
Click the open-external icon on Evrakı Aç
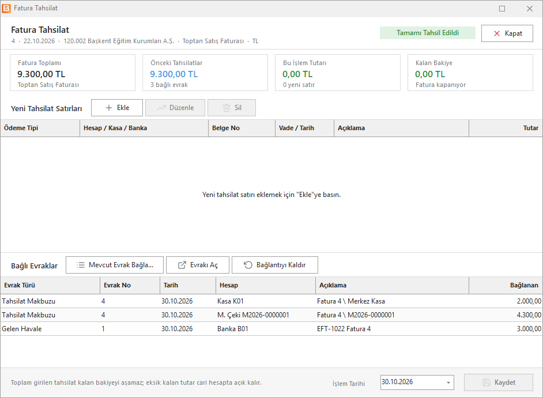(x=182, y=265)
